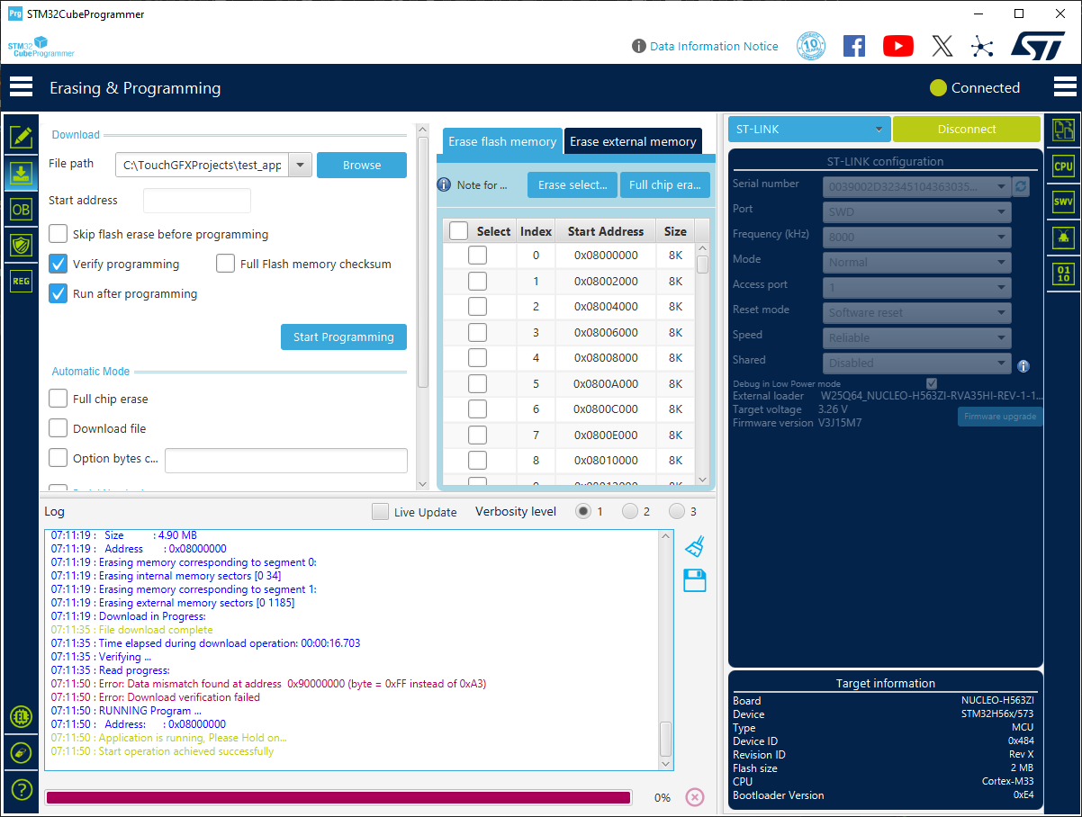Open the fault analyzer bug icon

[x=1064, y=238]
